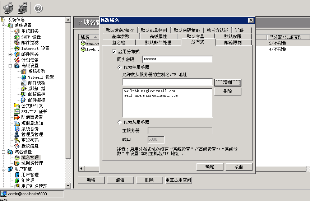The width and height of the screenshot is (310, 201).
Task: Click domain list horizontal scroll left arrow
Action: (x=82, y=169)
